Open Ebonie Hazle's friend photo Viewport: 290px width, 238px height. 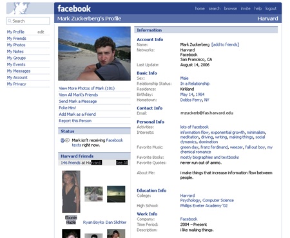click(x=71, y=192)
